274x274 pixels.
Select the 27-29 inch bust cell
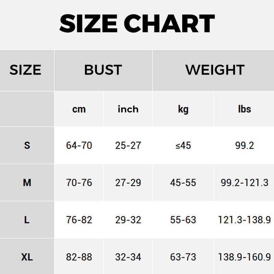pos(128,183)
